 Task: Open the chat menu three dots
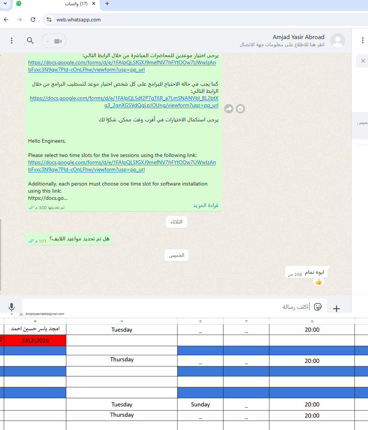[x=12, y=41]
